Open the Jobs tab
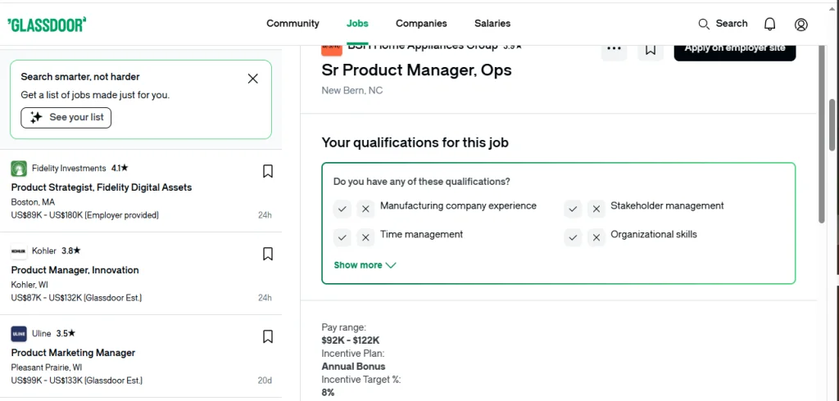 pyautogui.click(x=357, y=24)
